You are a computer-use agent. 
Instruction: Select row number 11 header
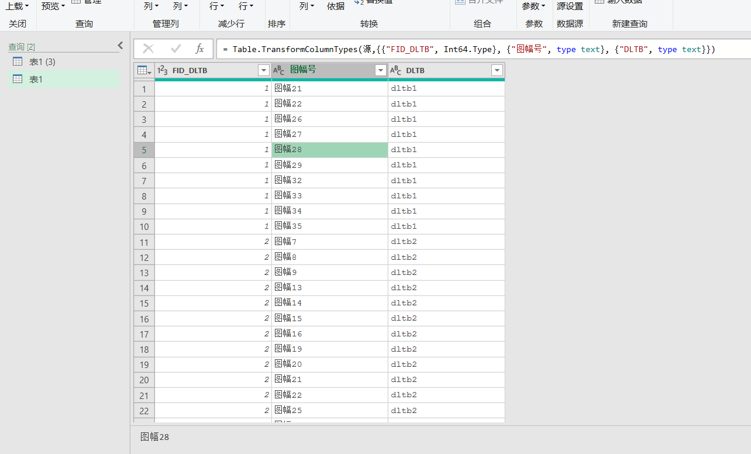[144, 242]
